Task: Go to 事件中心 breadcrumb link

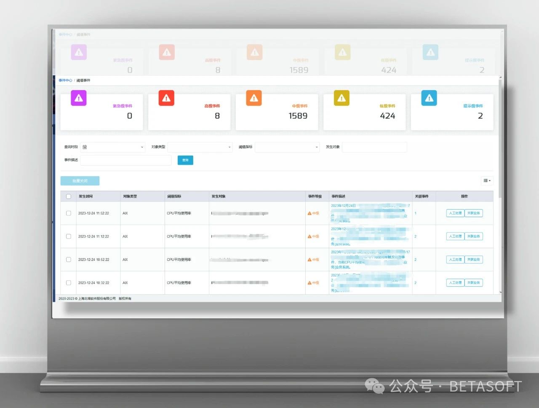Action: (x=65, y=81)
